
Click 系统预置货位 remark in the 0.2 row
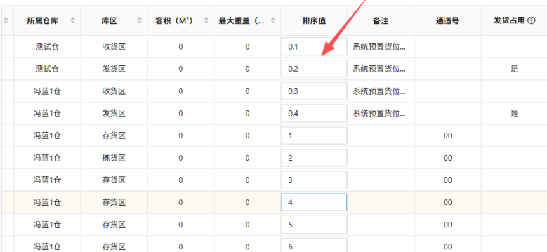pyautogui.click(x=379, y=69)
